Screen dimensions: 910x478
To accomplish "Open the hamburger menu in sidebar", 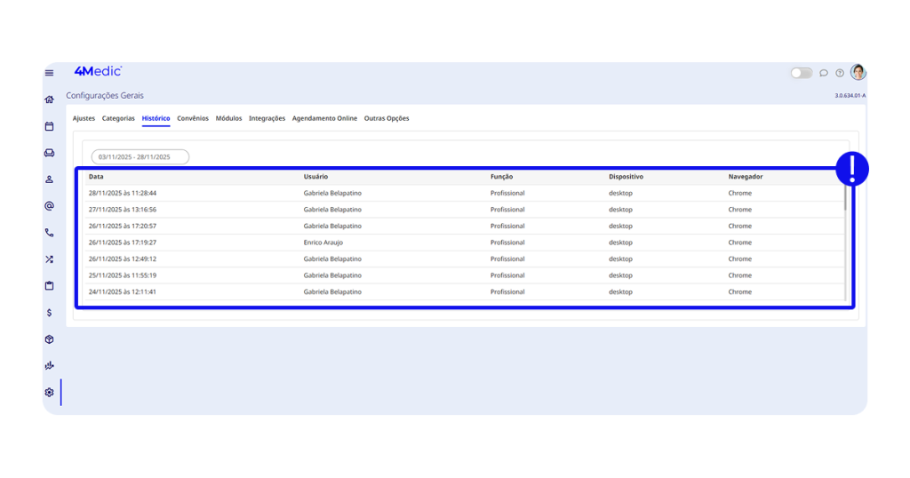I will (x=49, y=73).
